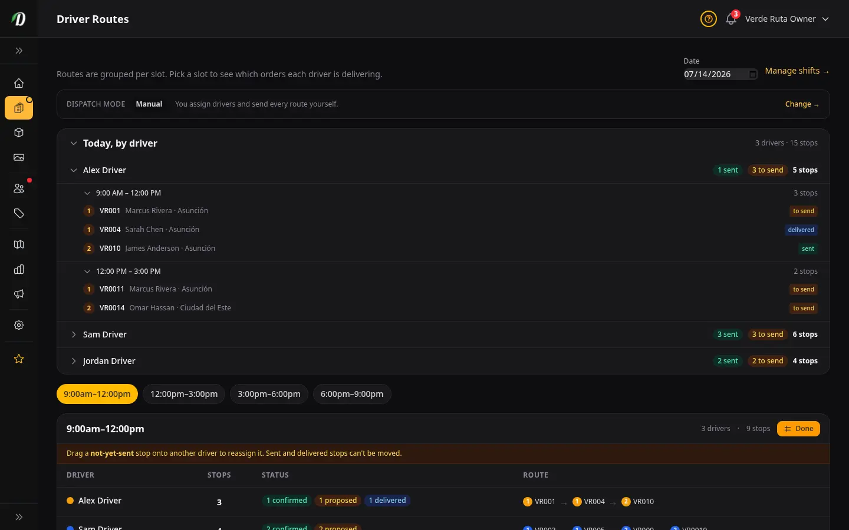849x530 pixels.
Task: Click 'to send' badge on VR0014
Action: [803, 308]
